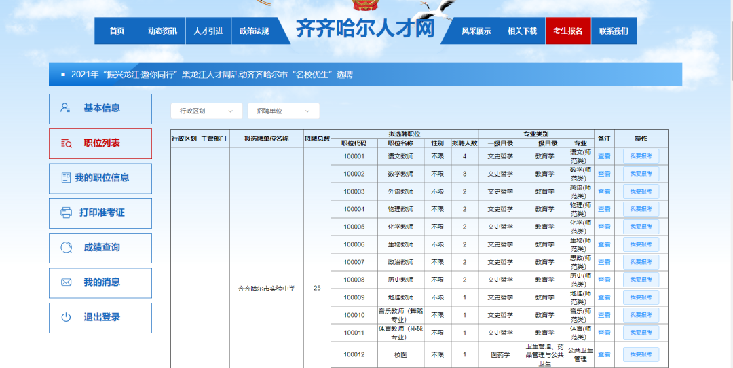Click the 齐齐哈尔人才网 site title
733x368 pixels.
click(364, 29)
